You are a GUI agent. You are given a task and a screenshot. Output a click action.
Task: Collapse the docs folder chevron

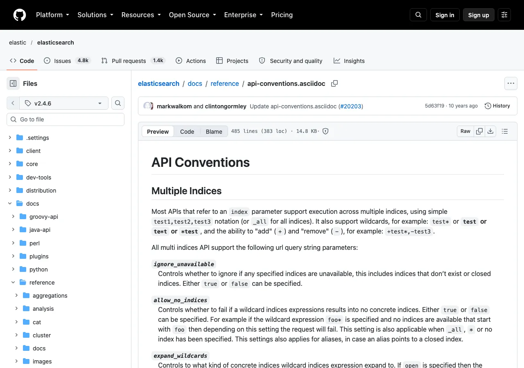tap(10, 204)
